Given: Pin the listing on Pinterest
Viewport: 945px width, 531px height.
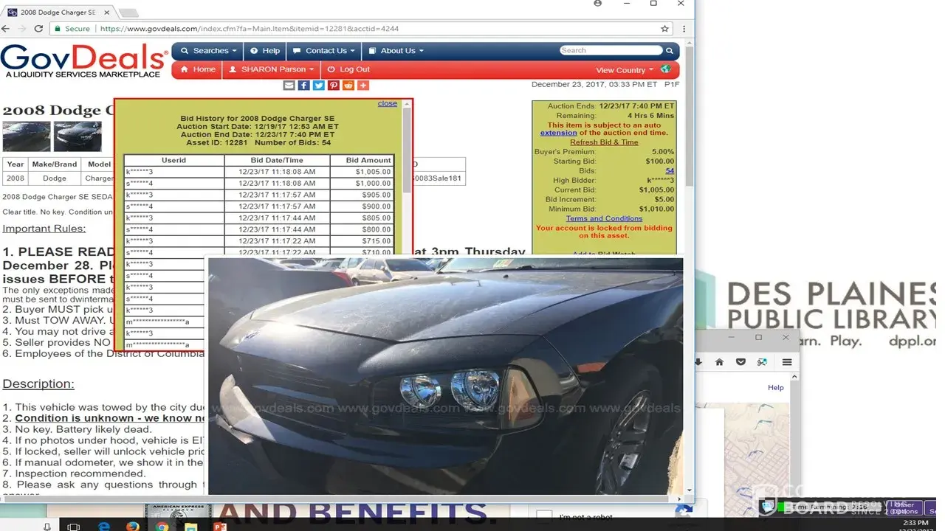Looking at the screenshot, I should click(x=334, y=86).
